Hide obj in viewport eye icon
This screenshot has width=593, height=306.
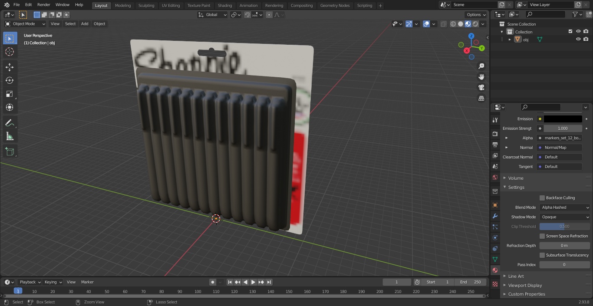click(x=578, y=39)
